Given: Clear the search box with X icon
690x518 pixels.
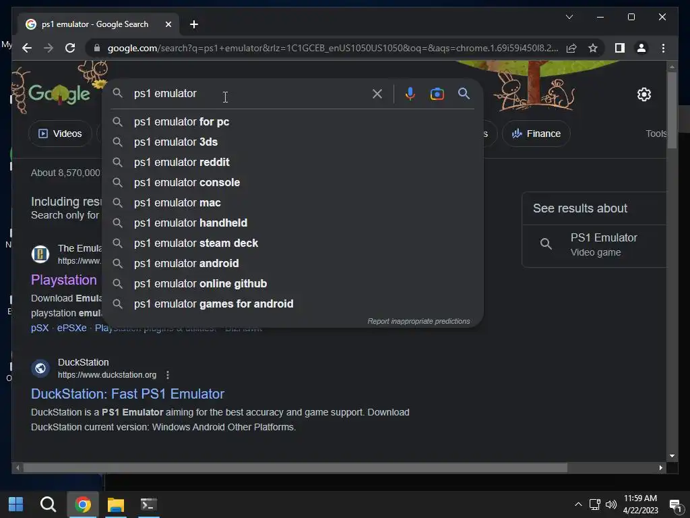Looking at the screenshot, I should coord(377,94).
